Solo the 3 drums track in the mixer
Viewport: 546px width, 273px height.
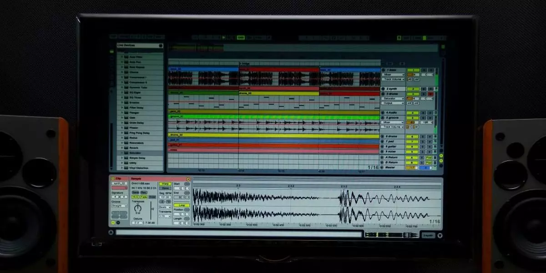(423, 94)
